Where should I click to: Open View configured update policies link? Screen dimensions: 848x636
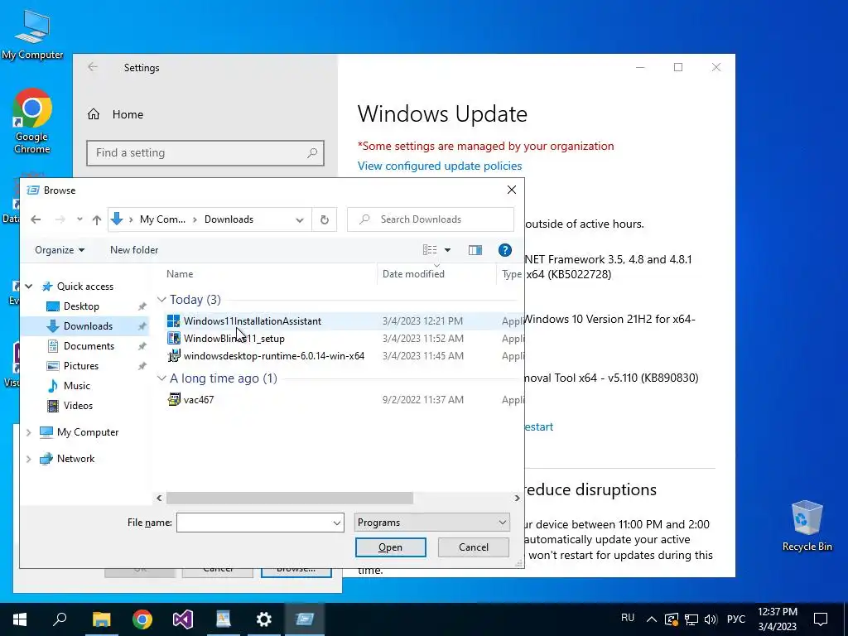click(x=440, y=166)
